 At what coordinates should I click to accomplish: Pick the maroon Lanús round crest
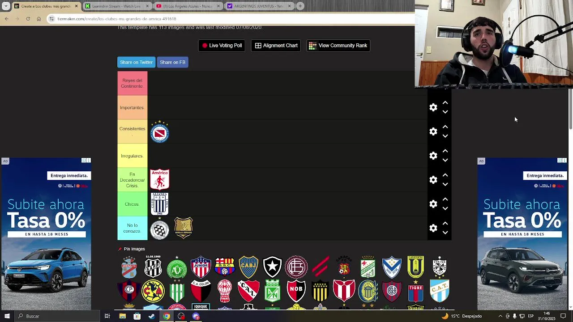(x=296, y=267)
